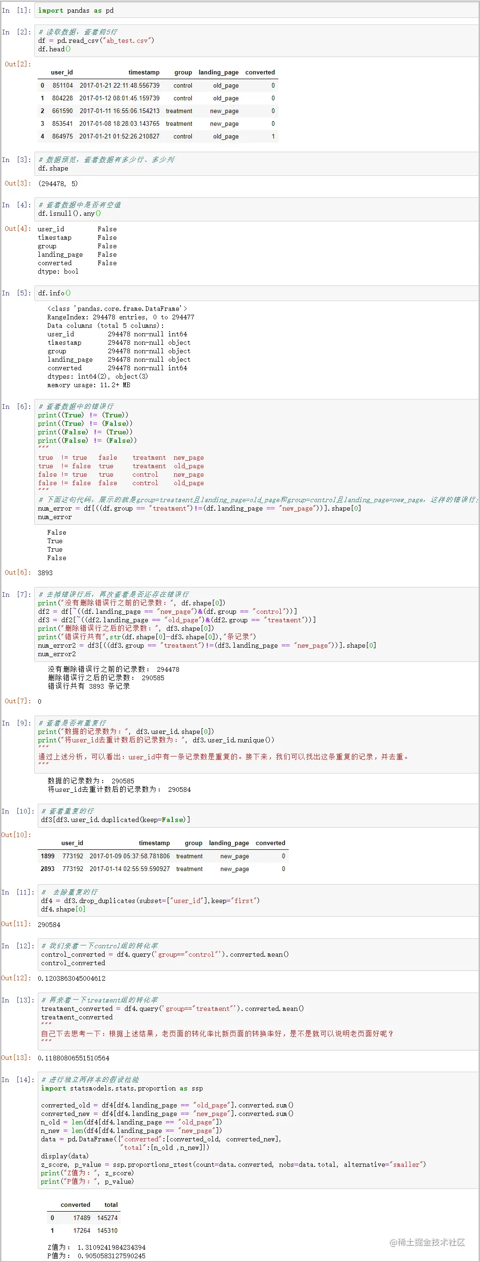Select the df.shape code cell
Image resolution: width=480 pixels, height=1262 pixels.
tap(257, 163)
